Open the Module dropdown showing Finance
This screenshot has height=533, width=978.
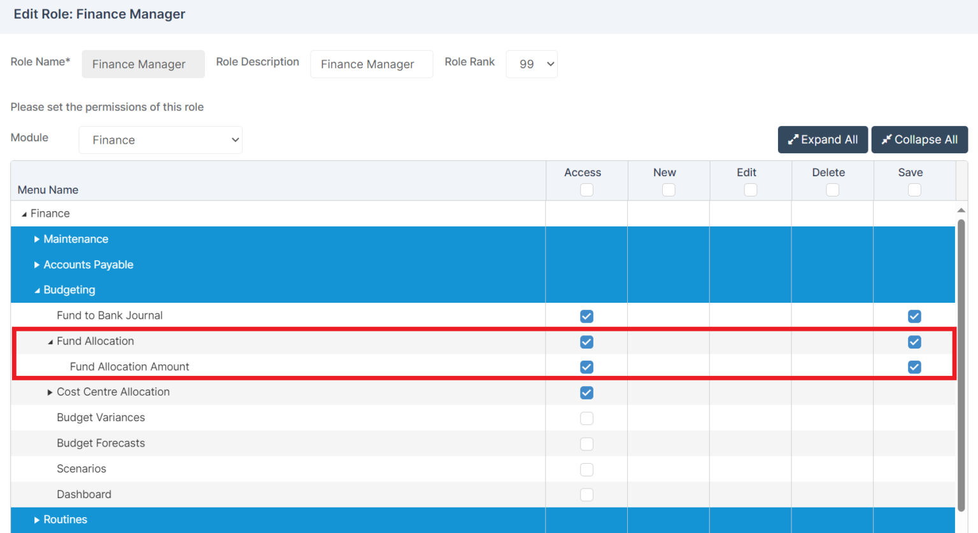pos(160,140)
